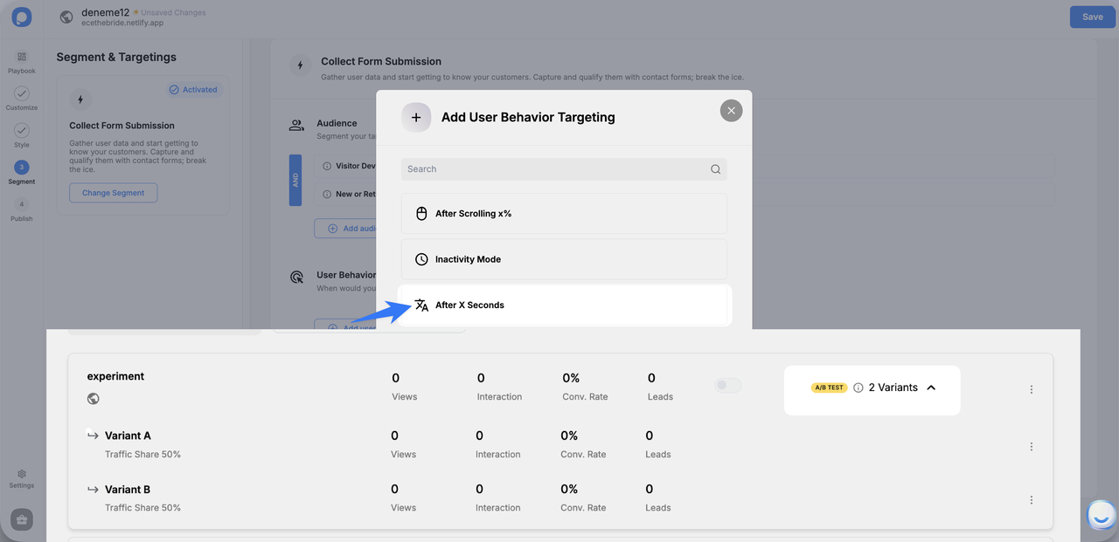Click the deneme12 campaign title
Image resolution: width=1119 pixels, height=542 pixels.
click(x=105, y=12)
